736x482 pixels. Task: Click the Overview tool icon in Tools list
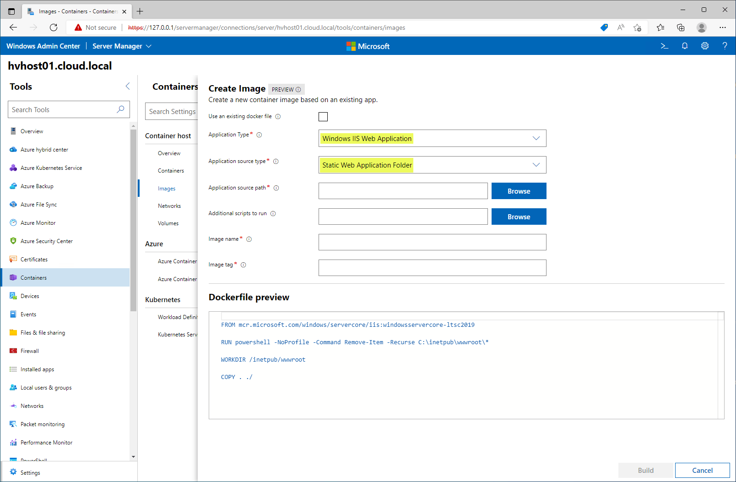point(13,131)
